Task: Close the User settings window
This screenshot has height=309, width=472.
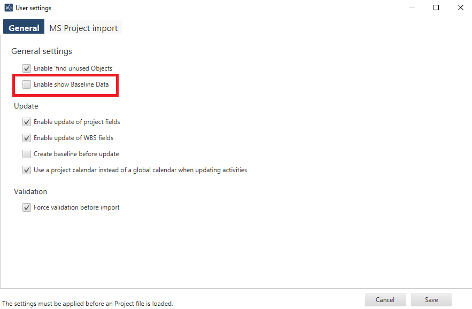Action: click(460, 8)
